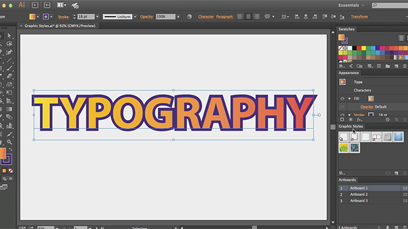Open Uniform width profile dropdown
Screen dimensions: 408x229
(x=135, y=17)
